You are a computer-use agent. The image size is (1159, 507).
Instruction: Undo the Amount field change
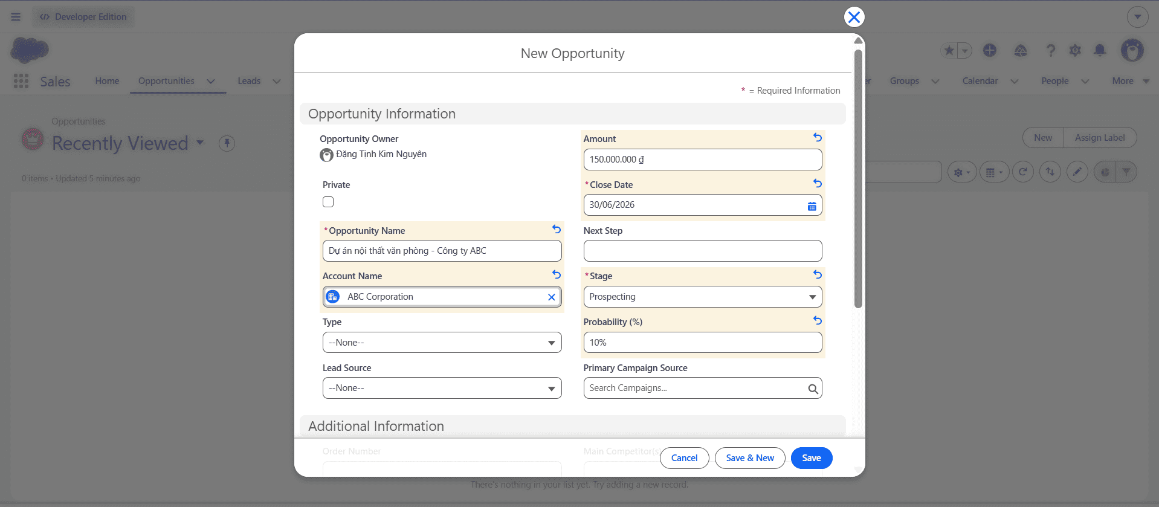[x=818, y=138]
